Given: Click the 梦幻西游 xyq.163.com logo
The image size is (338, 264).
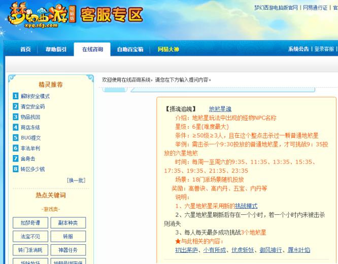Looking at the screenshot, I should click(42, 16).
